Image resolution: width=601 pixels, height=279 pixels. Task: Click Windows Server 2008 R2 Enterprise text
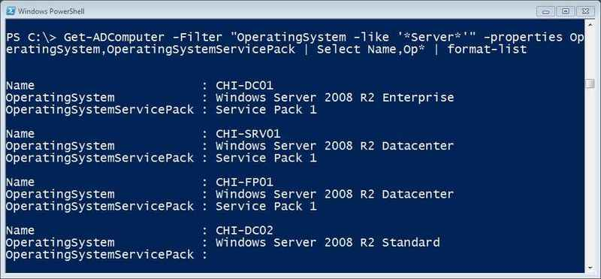point(334,98)
